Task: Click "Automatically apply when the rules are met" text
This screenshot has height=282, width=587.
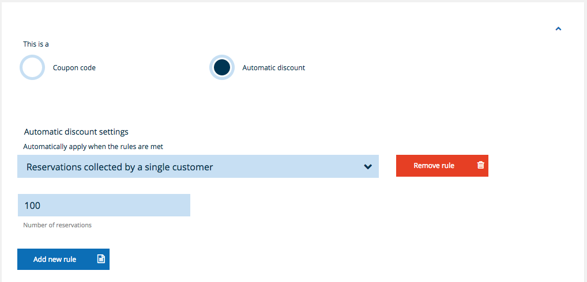Action: (93, 147)
